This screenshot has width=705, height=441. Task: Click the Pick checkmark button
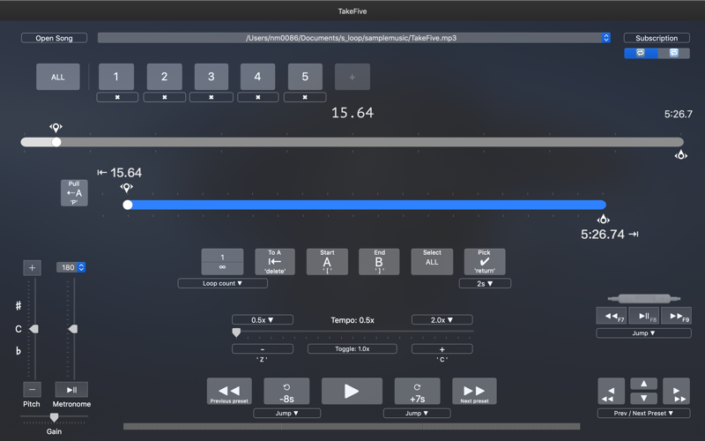pos(484,262)
